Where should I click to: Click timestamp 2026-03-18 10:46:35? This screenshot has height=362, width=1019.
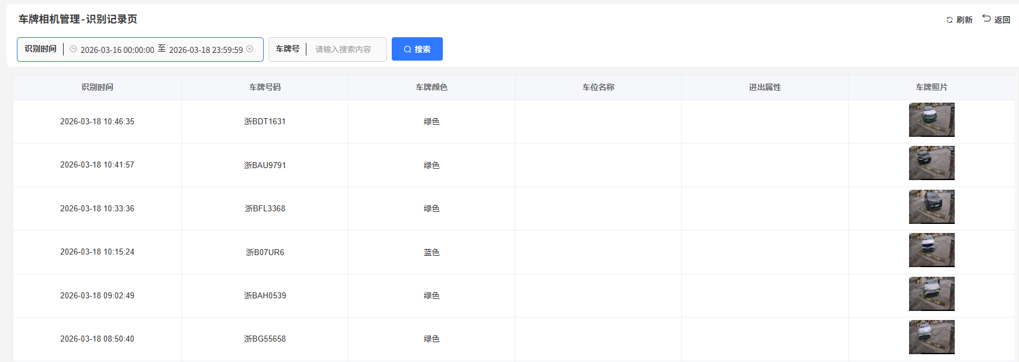97,121
